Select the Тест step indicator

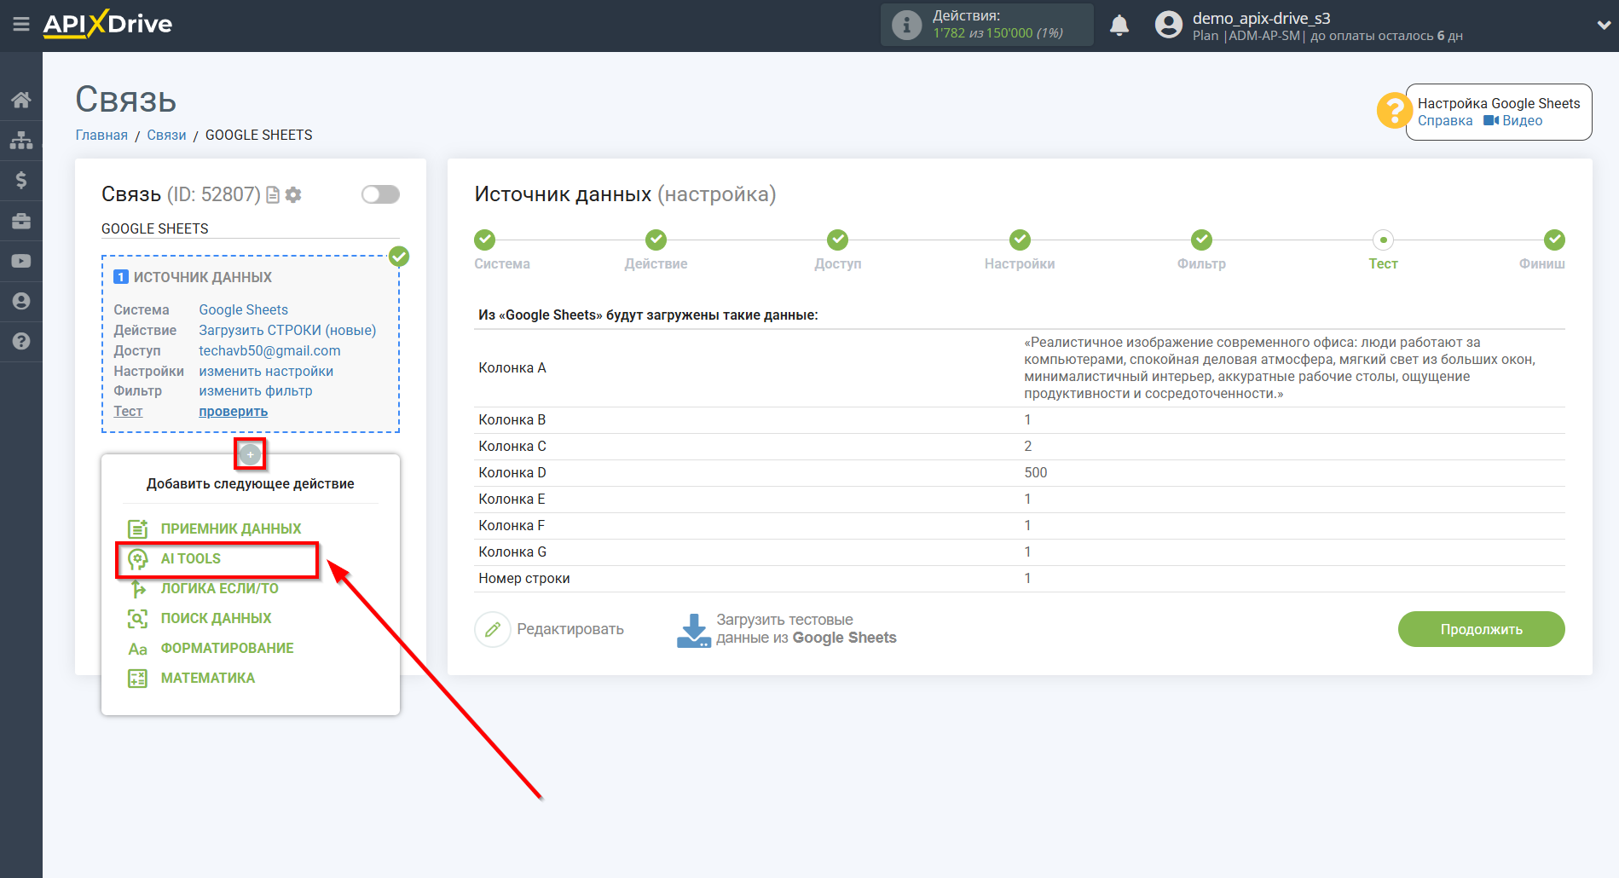1383,240
